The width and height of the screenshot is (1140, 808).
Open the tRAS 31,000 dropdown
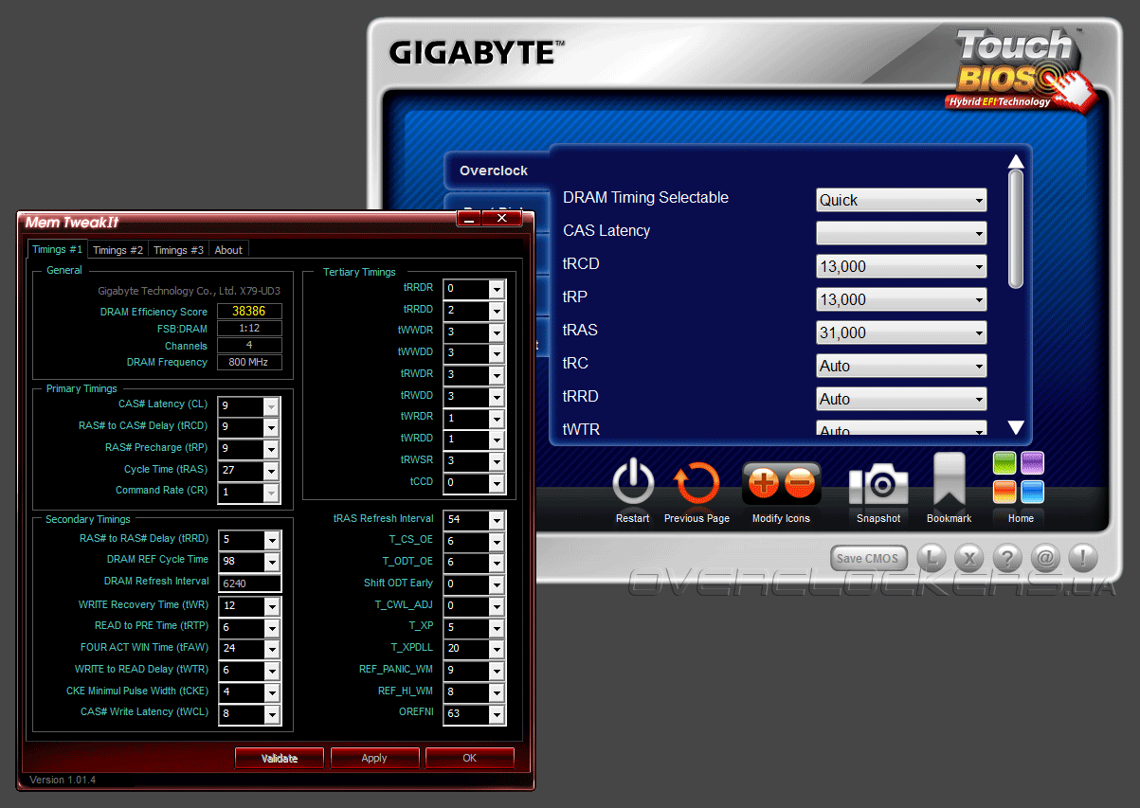tap(901, 332)
